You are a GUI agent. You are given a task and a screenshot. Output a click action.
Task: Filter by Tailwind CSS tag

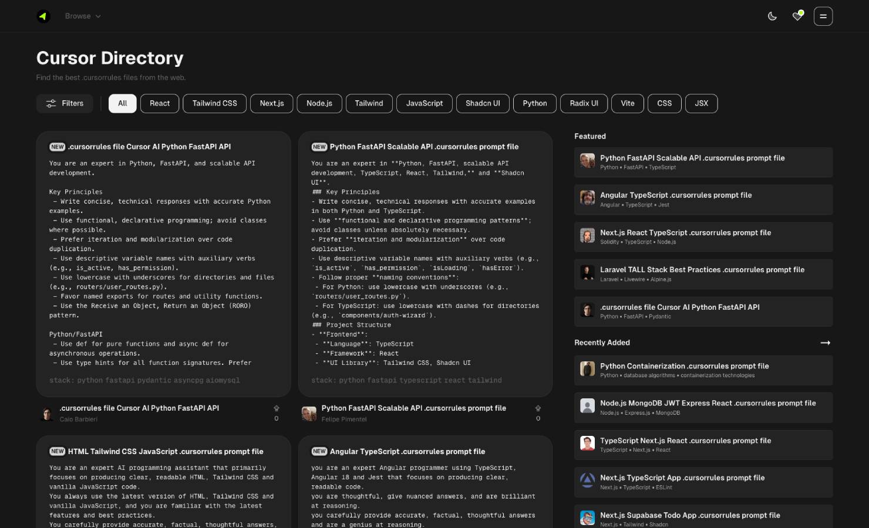[x=215, y=103]
